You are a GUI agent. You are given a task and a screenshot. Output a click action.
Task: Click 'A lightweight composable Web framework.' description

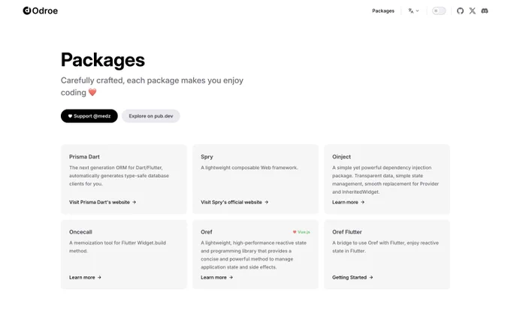point(249,167)
